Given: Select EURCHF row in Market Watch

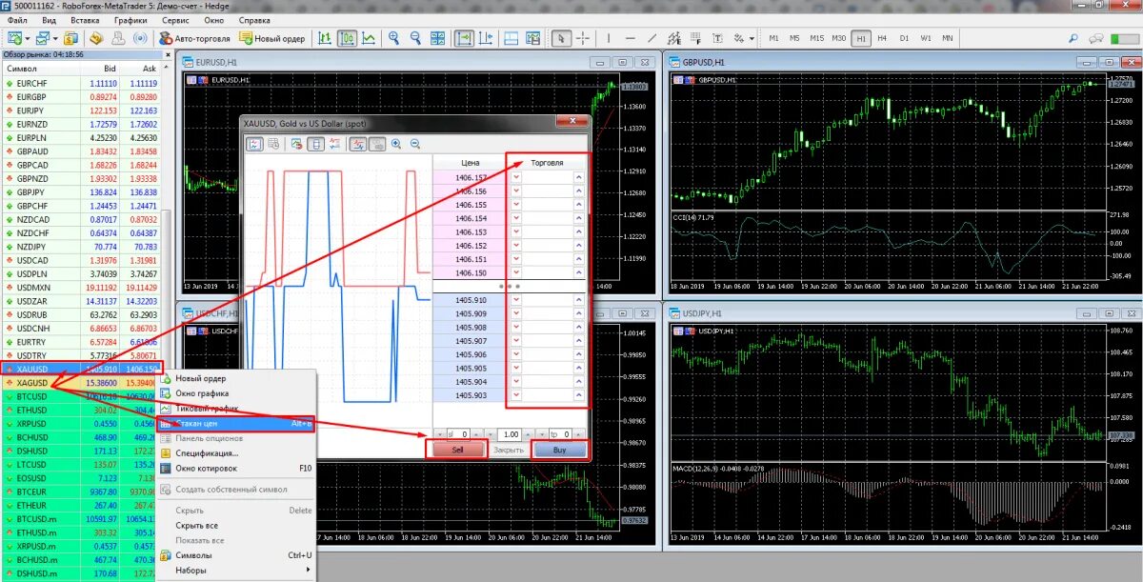Looking at the screenshot, I should tap(81, 84).
